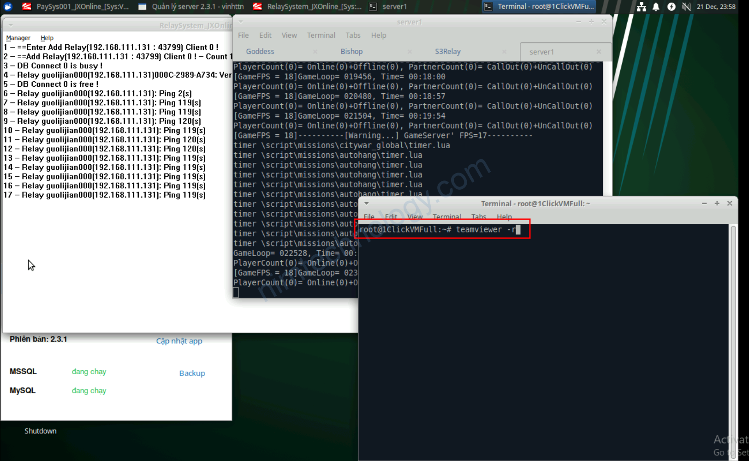Image resolution: width=749 pixels, height=461 pixels.
Task: Click the Cập nhật app link
Action: tap(179, 341)
